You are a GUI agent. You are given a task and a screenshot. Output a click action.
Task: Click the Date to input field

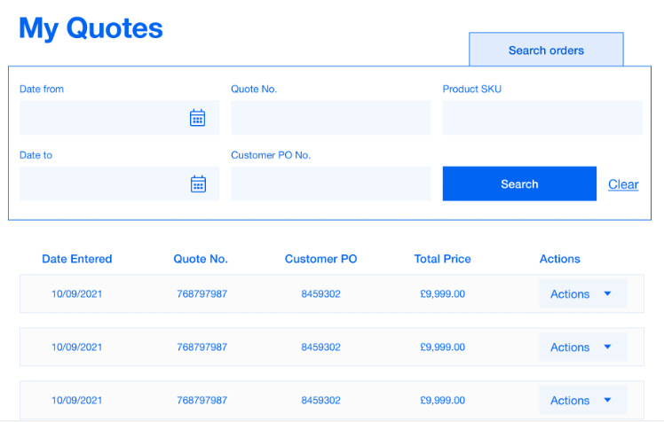tap(102, 184)
